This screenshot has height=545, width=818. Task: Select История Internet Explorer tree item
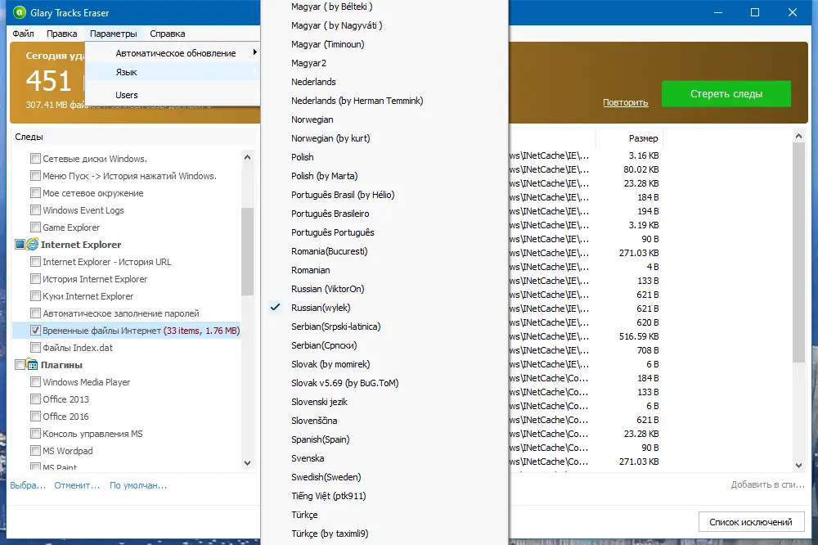[x=95, y=279]
